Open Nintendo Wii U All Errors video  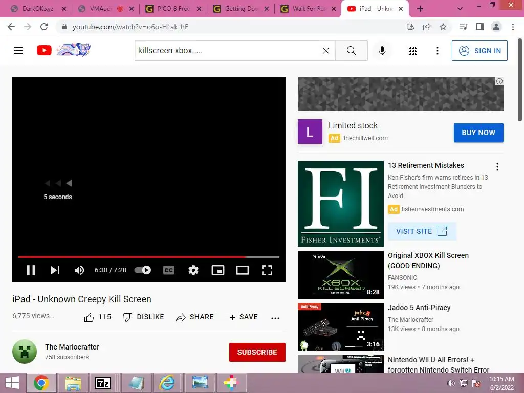(x=439, y=364)
